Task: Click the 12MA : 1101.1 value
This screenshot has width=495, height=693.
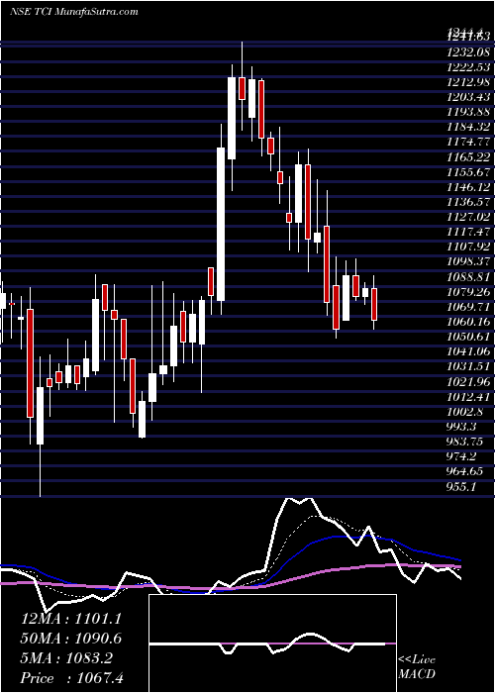Action: tap(71, 619)
